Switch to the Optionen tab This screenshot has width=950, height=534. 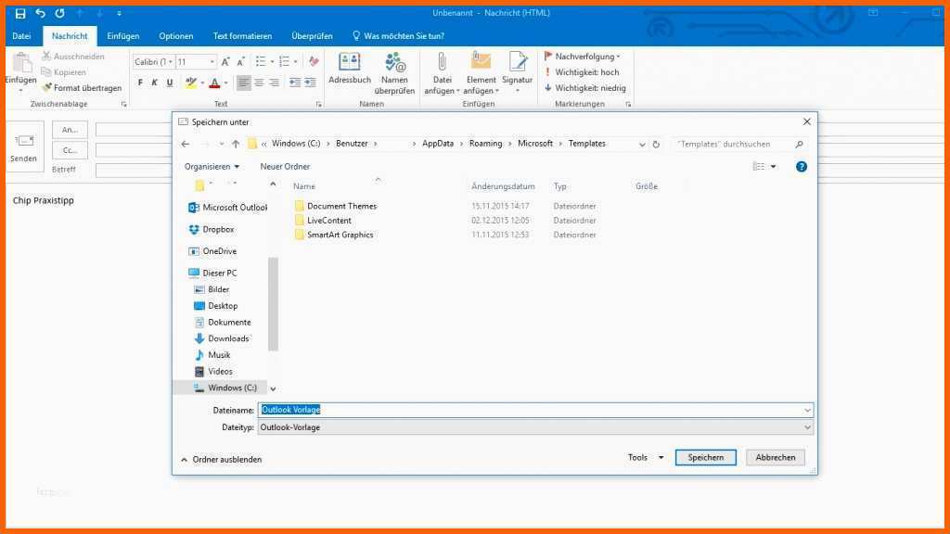tap(176, 36)
